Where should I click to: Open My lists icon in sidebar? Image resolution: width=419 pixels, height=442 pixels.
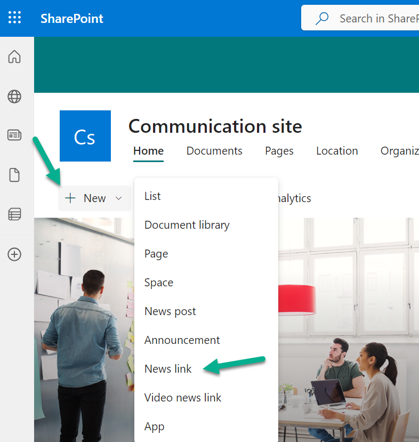14,214
